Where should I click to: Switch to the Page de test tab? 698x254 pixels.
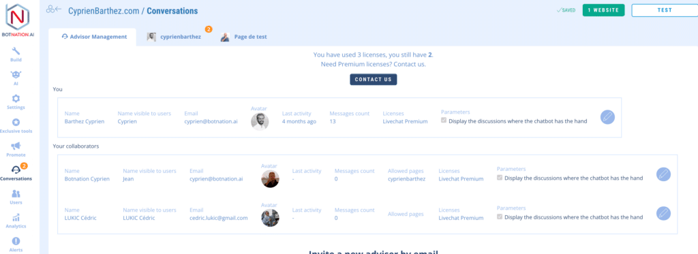coord(244,37)
